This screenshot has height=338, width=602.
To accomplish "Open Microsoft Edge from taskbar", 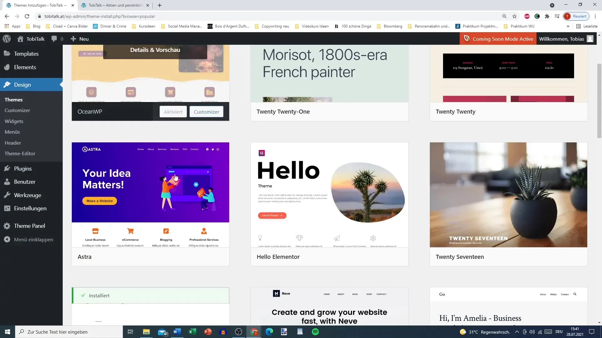I will tap(269, 332).
